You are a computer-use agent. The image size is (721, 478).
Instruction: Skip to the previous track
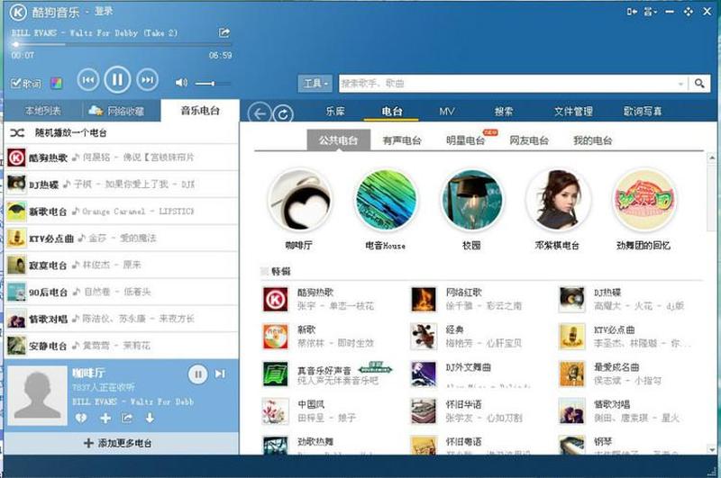click(x=87, y=80)
